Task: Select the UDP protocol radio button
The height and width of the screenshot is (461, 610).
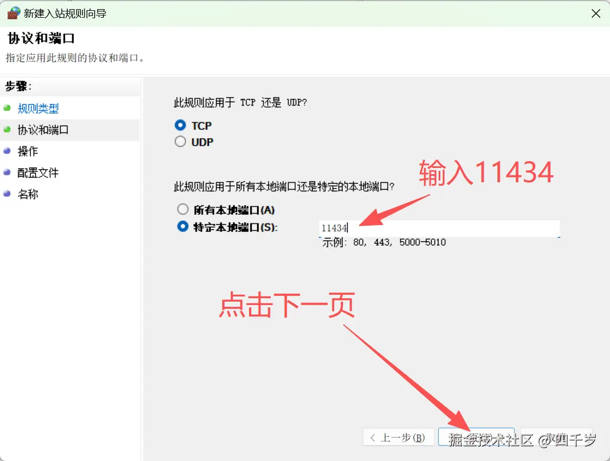Action: coord(180,141)
